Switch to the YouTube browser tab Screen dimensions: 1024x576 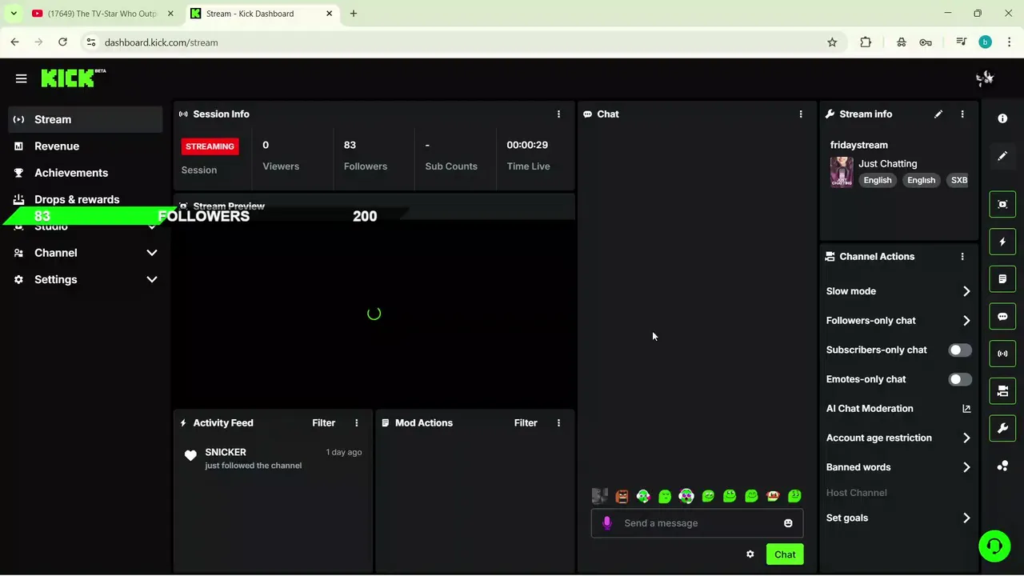pyautogui.click(x=103, y=14)
